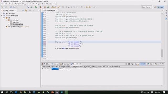Click the editor scroll down arrow
Screen dimensions: 168x94
[162, 58]
